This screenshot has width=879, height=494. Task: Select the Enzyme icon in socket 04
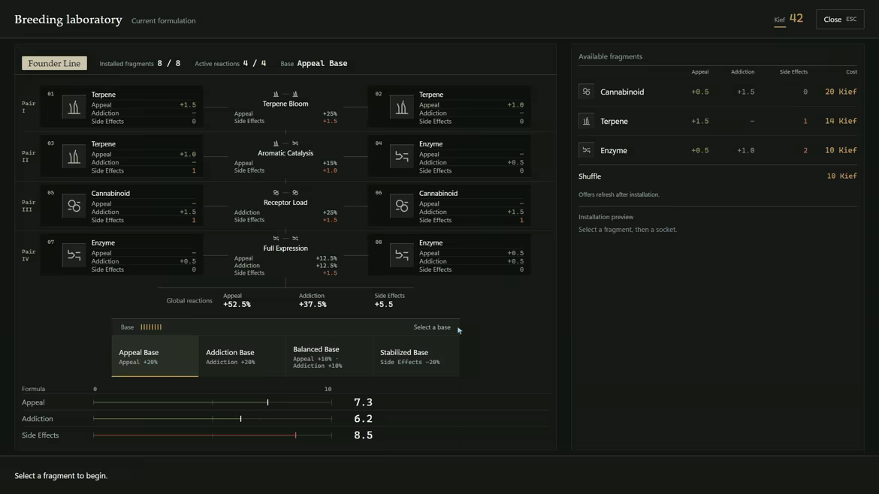[401, 156]
